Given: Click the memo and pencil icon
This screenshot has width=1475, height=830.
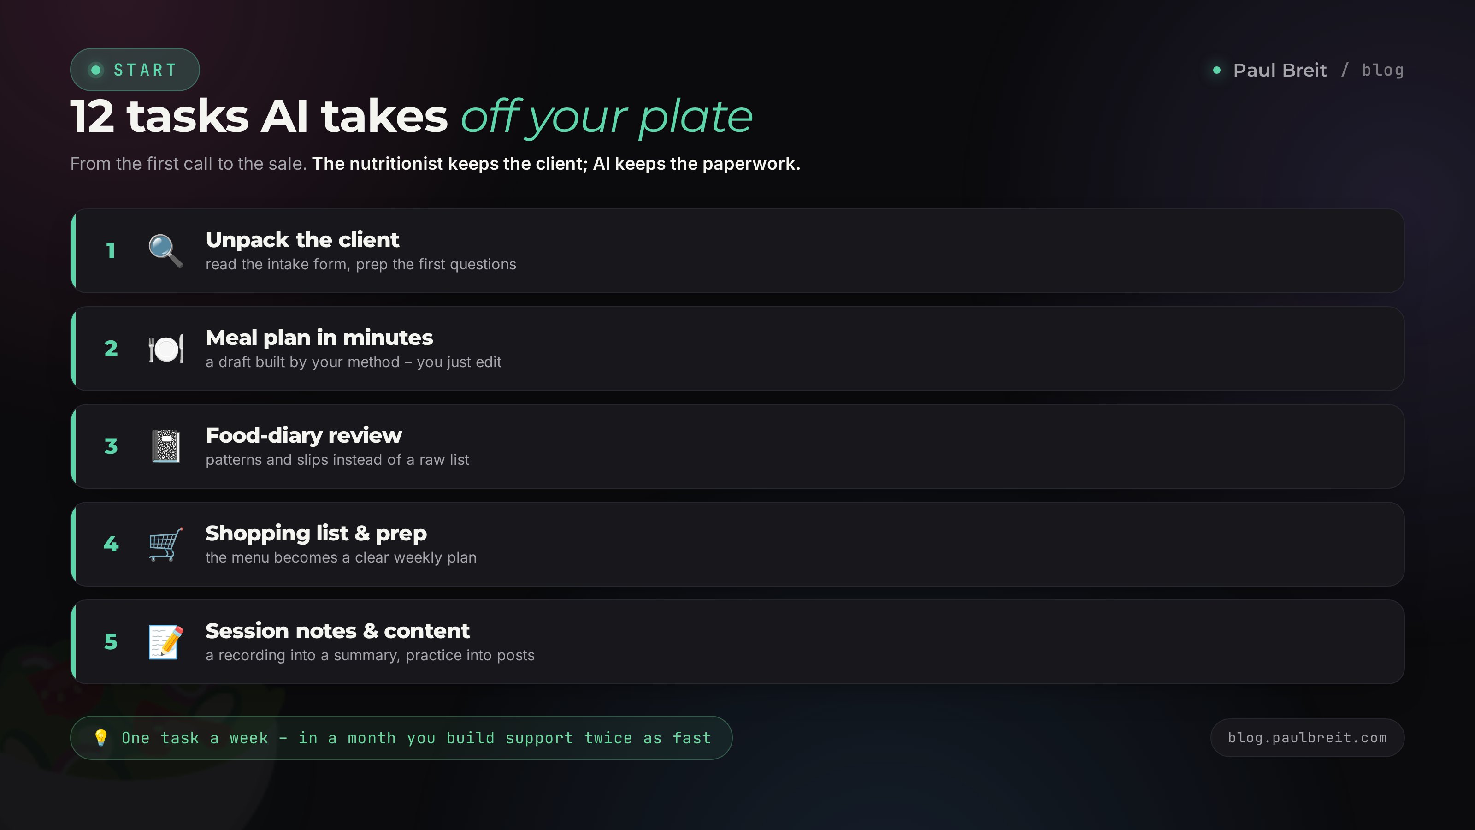Looking at the screenshot, I should (166, 642).
